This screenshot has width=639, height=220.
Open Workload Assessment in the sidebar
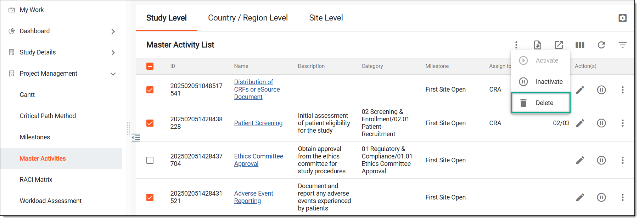pyautogui.click(x=51, y=201)
